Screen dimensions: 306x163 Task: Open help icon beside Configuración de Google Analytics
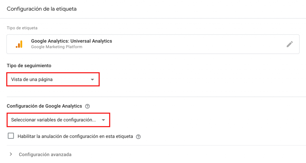[x=88, y=106]
